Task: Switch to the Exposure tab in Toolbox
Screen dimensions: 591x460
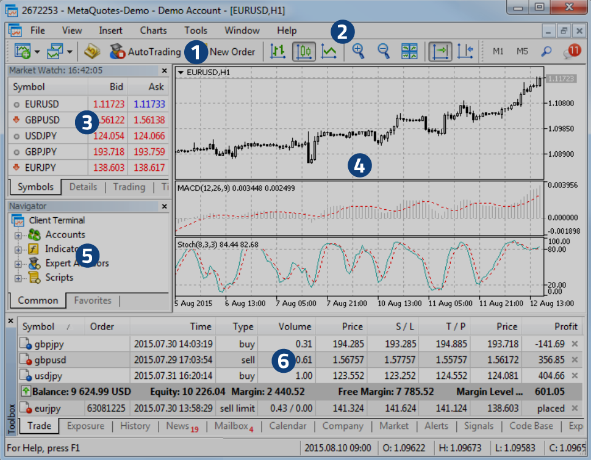Action: (x=85, y=426)
